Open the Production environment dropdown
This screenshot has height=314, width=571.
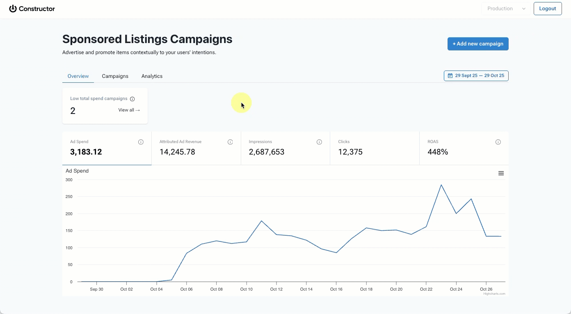coord(506,9)
